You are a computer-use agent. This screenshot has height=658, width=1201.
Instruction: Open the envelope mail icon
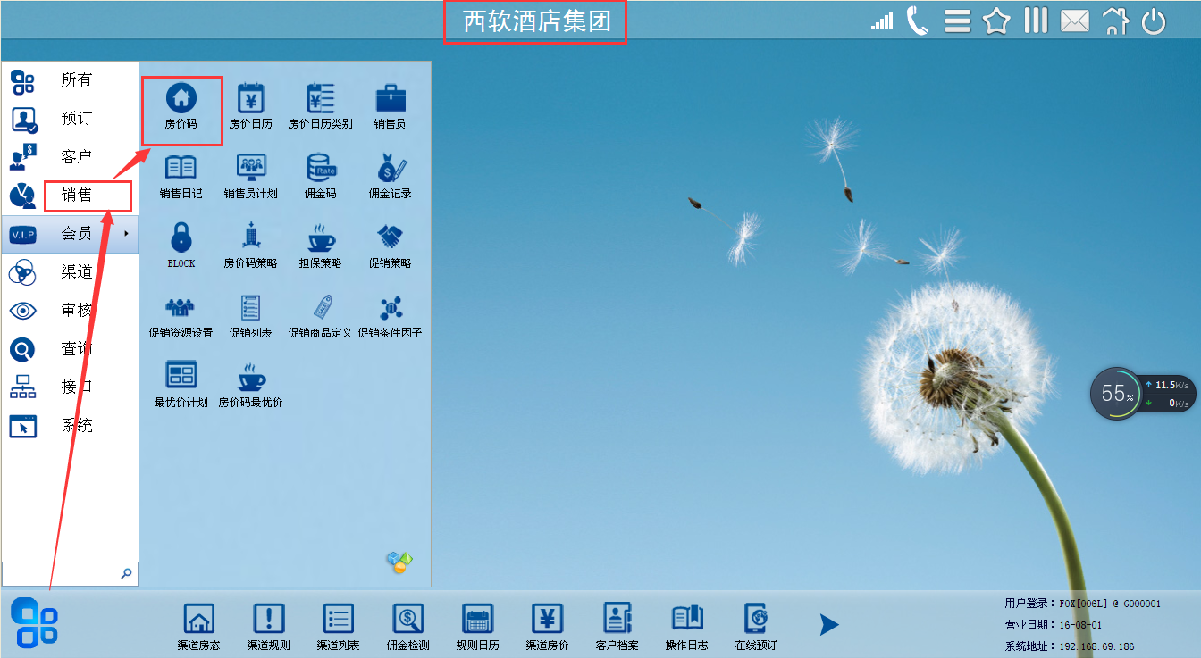(1075, 21)
